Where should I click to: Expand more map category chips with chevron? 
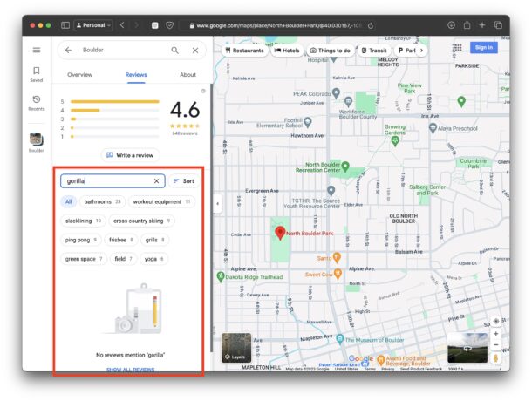pyautogui.click(x=422, y=51)
